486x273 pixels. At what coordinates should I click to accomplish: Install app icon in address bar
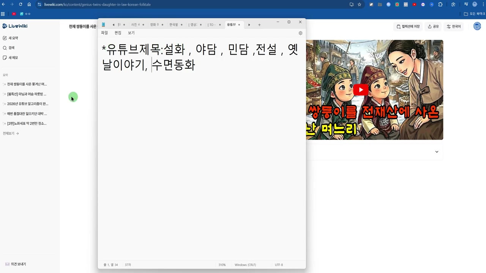point(352,5)
